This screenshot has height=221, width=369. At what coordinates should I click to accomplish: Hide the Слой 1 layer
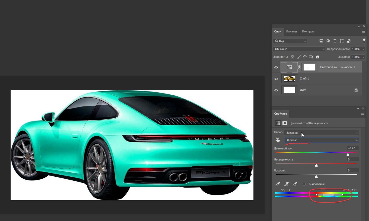click(x=276, y=79)
